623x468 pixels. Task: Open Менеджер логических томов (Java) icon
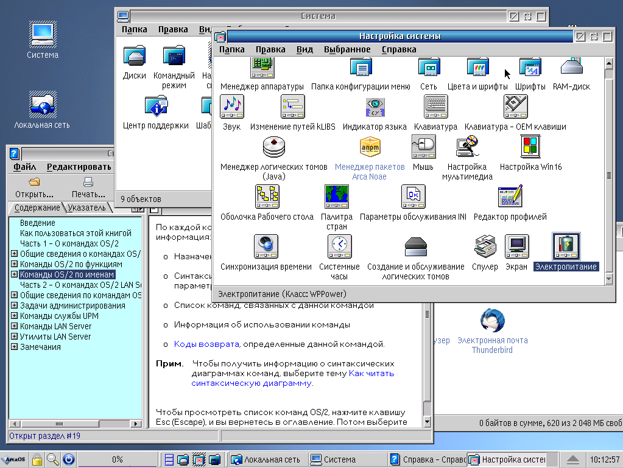pos(274,147)
